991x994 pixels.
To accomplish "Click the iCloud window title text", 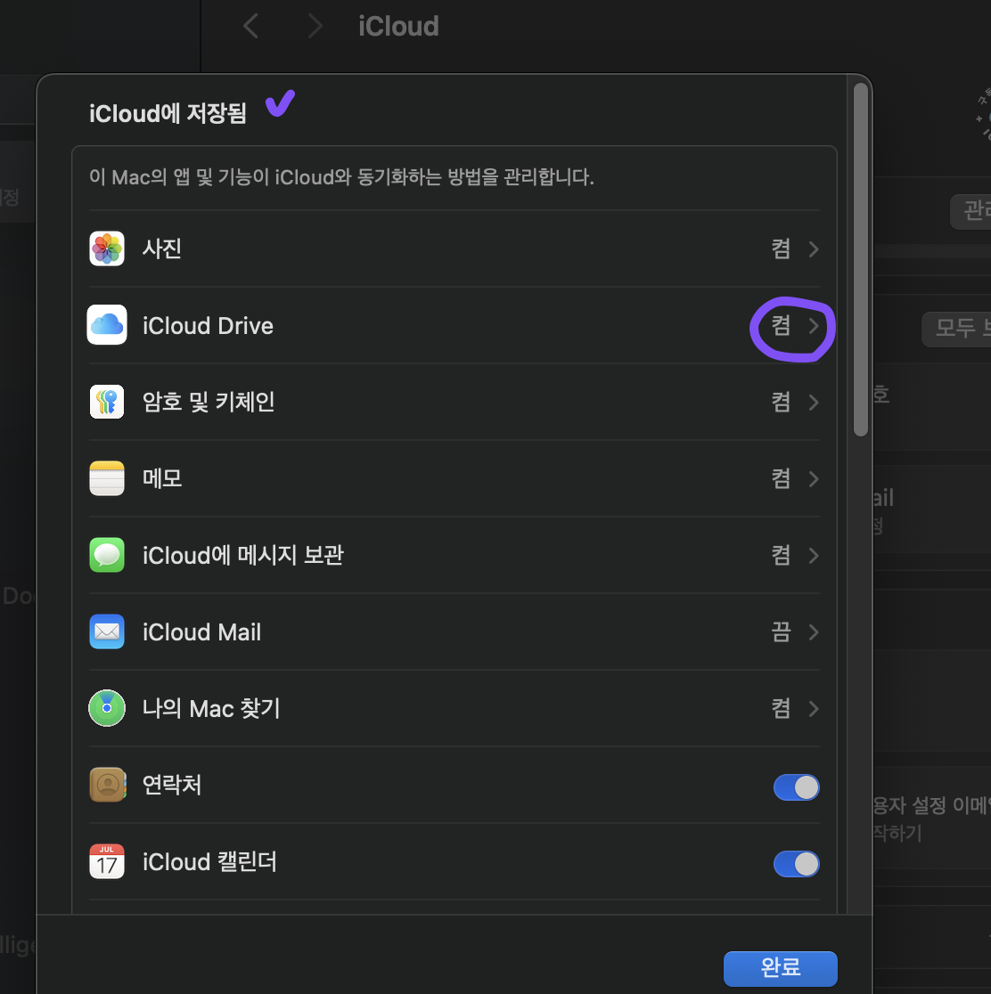I will click(x=398, y=27).
